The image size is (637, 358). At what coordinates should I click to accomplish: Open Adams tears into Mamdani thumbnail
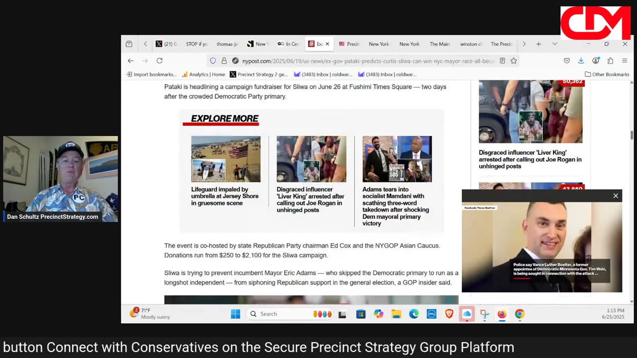[397, 159]
